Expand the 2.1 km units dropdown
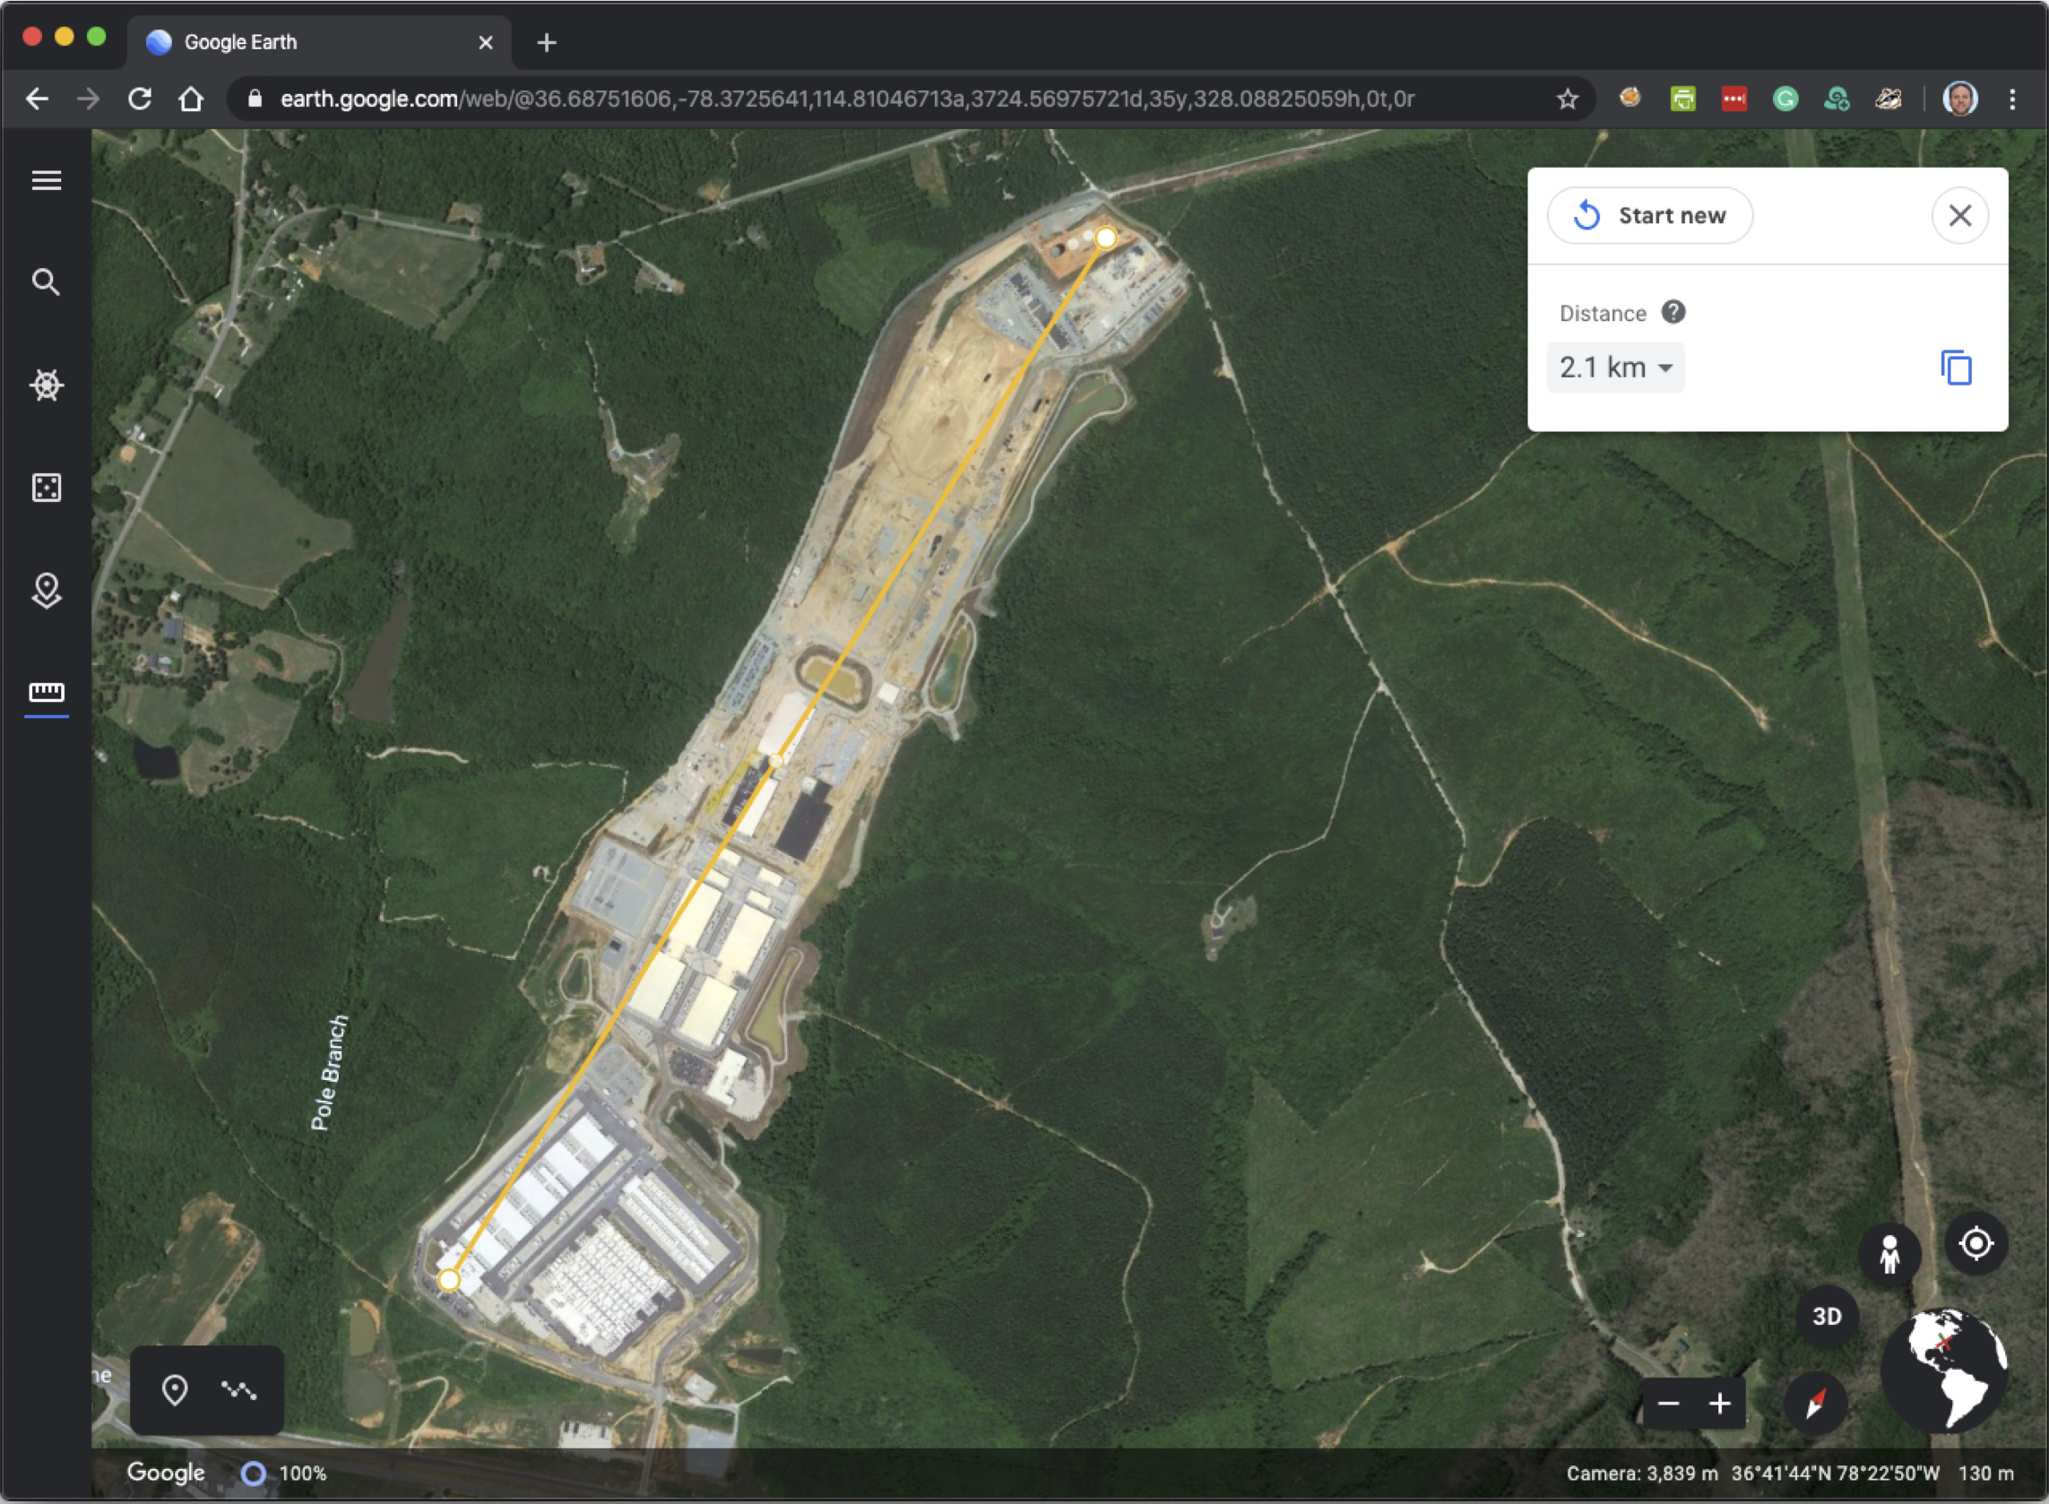The image size is (2049, 1504). tap(1616, 367)
